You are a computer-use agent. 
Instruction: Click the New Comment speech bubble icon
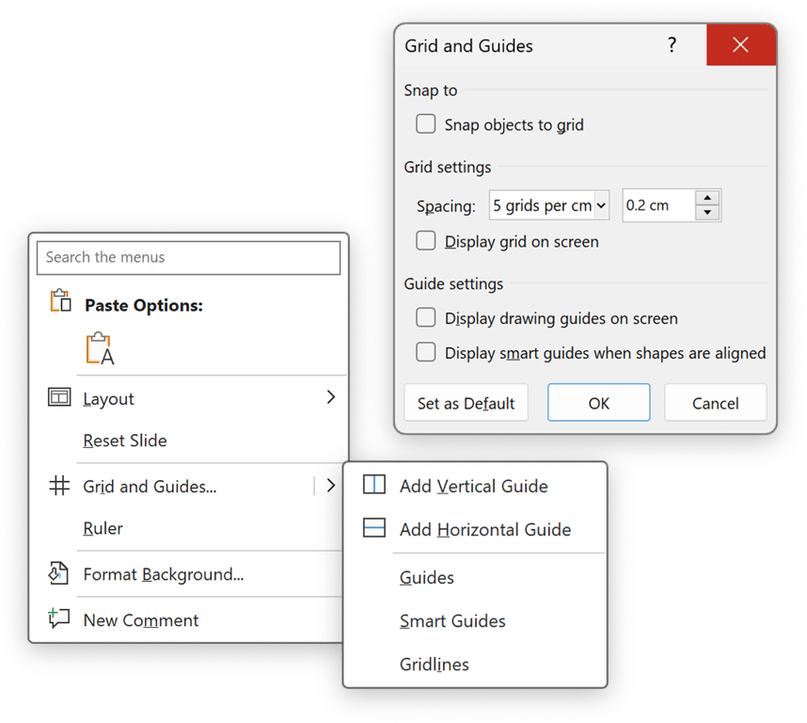click(x=58, y=617)
